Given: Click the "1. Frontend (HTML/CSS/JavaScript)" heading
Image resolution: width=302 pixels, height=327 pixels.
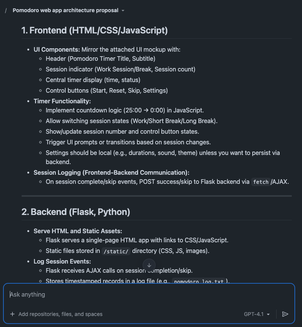Looking at the screenshot, I should coord(94,30).
